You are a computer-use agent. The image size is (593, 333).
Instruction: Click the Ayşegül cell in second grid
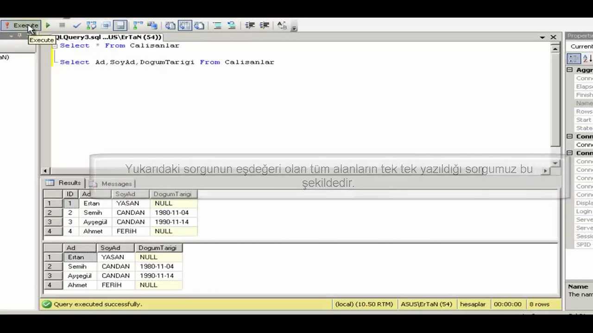click(x=80, y=276)
